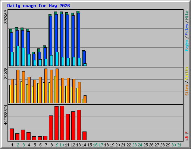Click the Pages legend label
This screenshot has height=149, width=191.
click(x=187, y=45)
